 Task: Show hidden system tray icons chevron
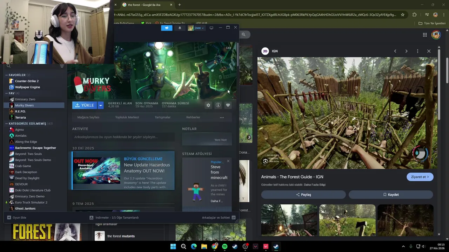[x=403, y=246]
